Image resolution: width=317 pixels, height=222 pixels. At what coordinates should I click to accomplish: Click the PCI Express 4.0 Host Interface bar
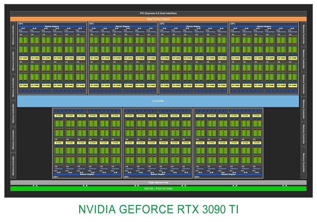(x=158, y=13)
